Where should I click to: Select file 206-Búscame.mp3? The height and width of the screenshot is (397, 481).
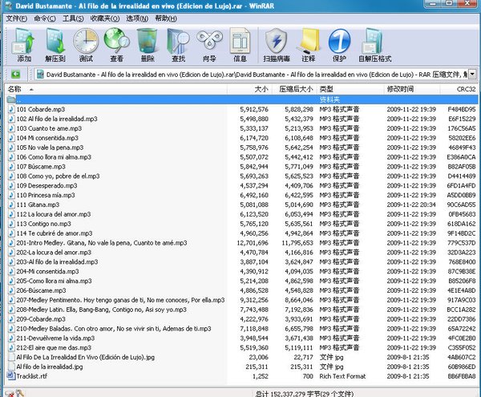pyautogui.click(x=42, y=290)
